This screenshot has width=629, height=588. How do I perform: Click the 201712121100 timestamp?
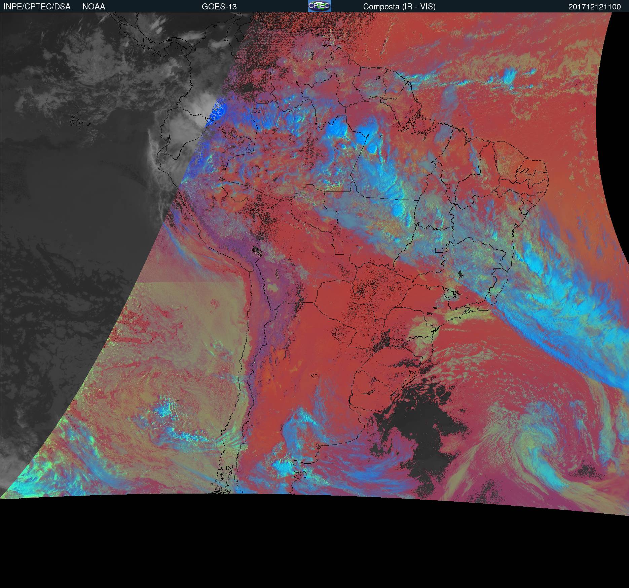(x=594, y=7)
